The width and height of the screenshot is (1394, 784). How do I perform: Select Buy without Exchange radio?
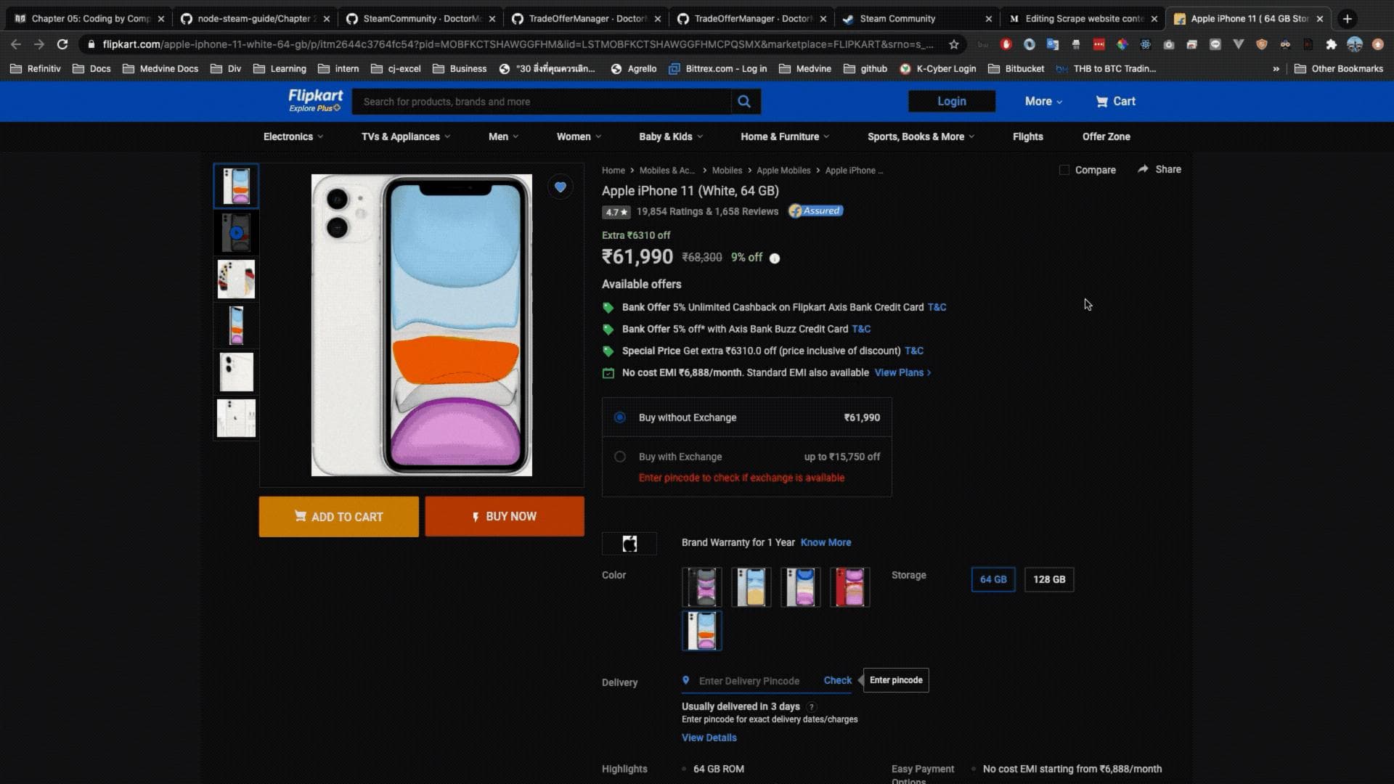pos(619,417)
